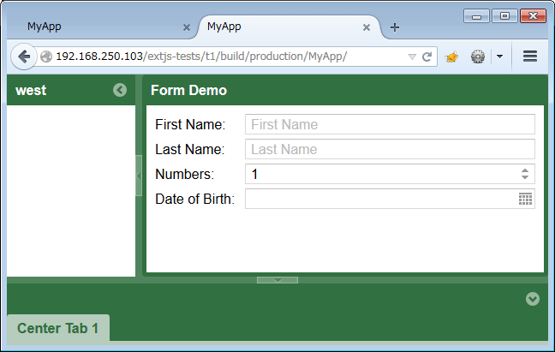Open the dropdown arrow beside the gear icon

coord(499,57)
